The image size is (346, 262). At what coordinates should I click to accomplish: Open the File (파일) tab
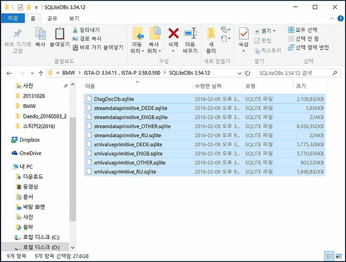(x=13, y=18)
